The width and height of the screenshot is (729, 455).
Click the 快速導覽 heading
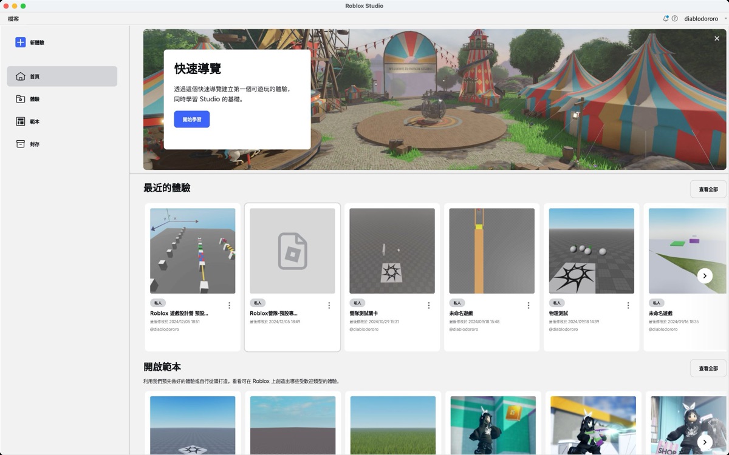point(197,69)
